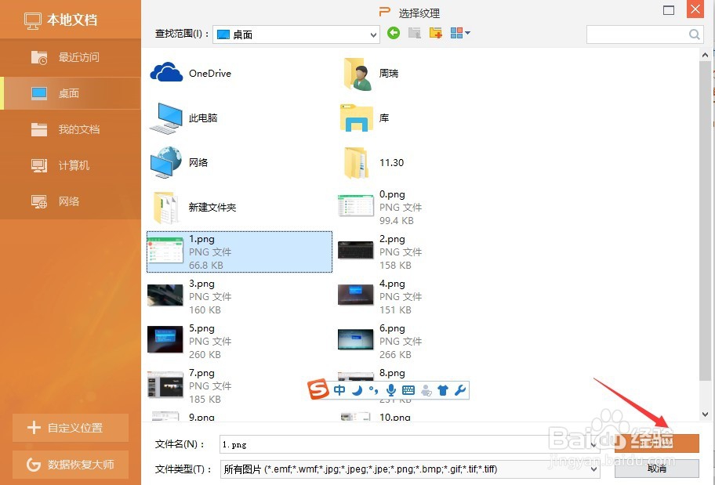Click the 10.png file name
The image size is (715, 485).
[x=395, y=417]
